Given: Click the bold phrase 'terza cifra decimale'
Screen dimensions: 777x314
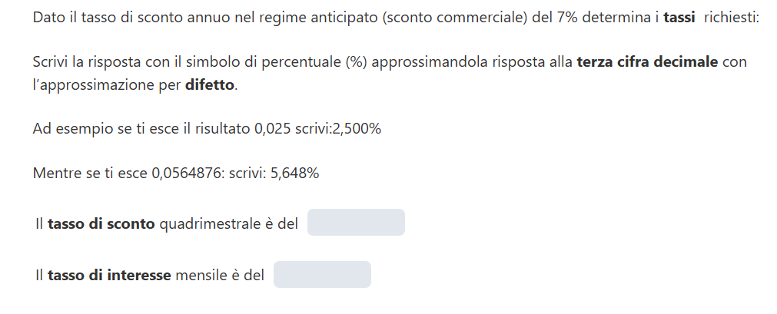Looking at the screenshot, I should click(647, 61).
